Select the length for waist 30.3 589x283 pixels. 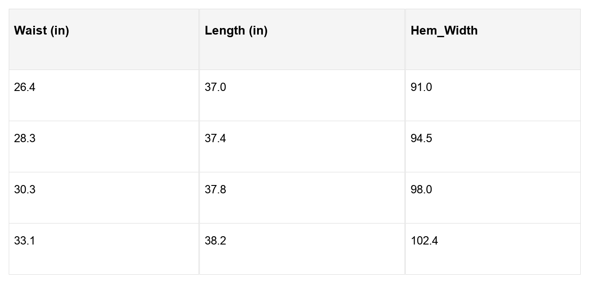pyautogui.click(x=215, y=190)
